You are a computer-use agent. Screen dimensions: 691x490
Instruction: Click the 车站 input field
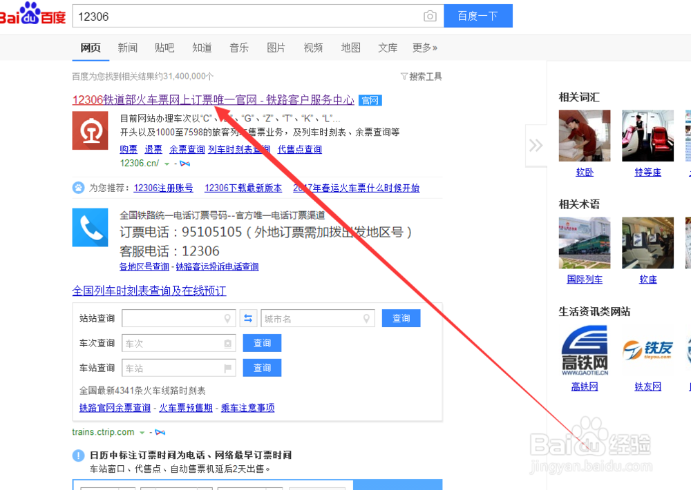(179, 368)
